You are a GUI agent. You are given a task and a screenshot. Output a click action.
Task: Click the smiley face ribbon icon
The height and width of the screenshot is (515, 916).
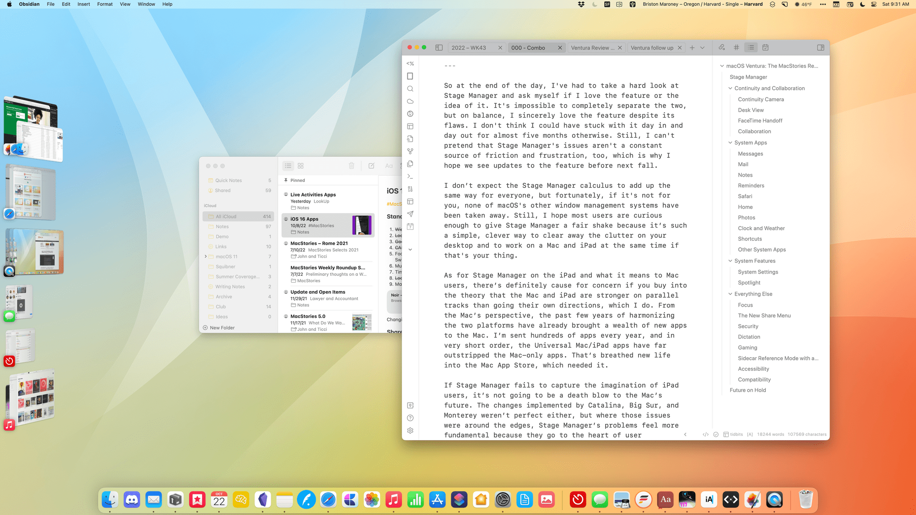[x=410, y=114]
